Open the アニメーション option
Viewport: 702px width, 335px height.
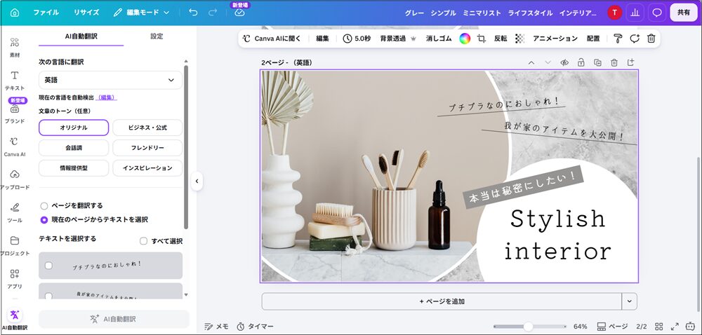pos(555,39)
